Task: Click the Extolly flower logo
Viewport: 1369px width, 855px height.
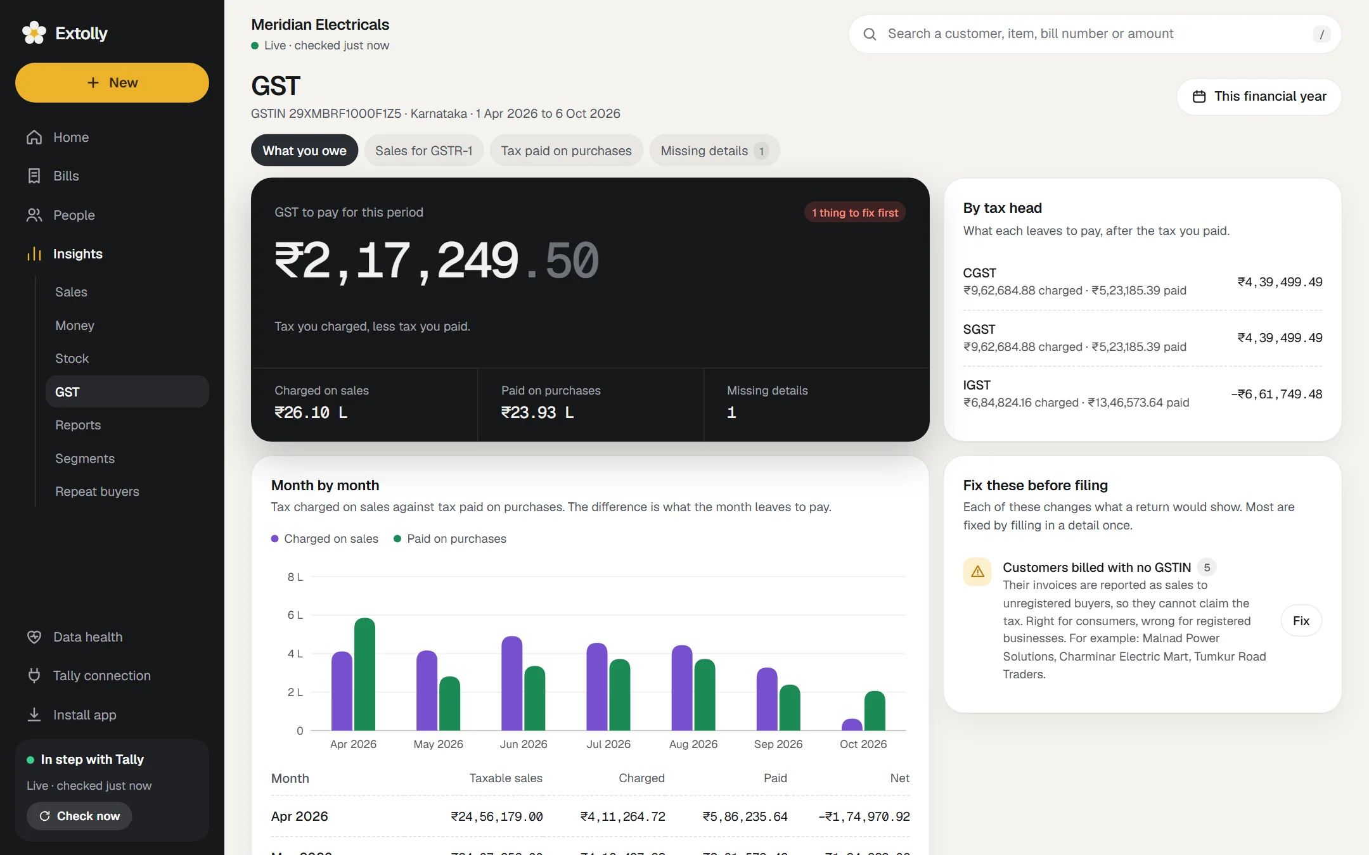Action: point(34,33)
